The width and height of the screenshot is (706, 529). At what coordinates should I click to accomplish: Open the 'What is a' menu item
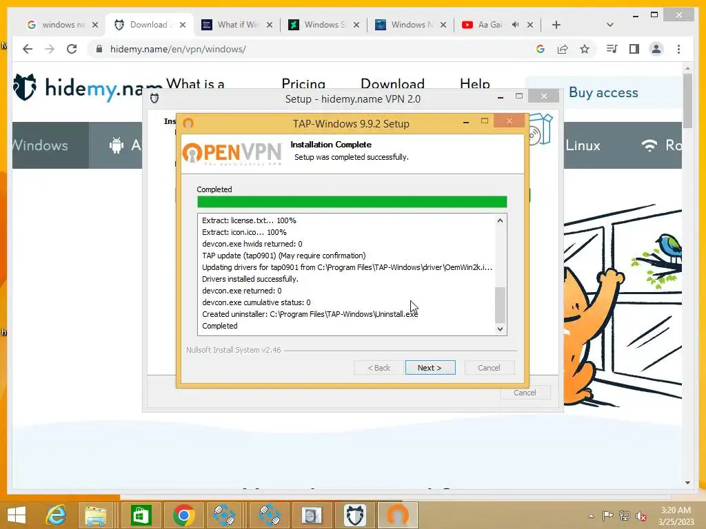[195, 83]
